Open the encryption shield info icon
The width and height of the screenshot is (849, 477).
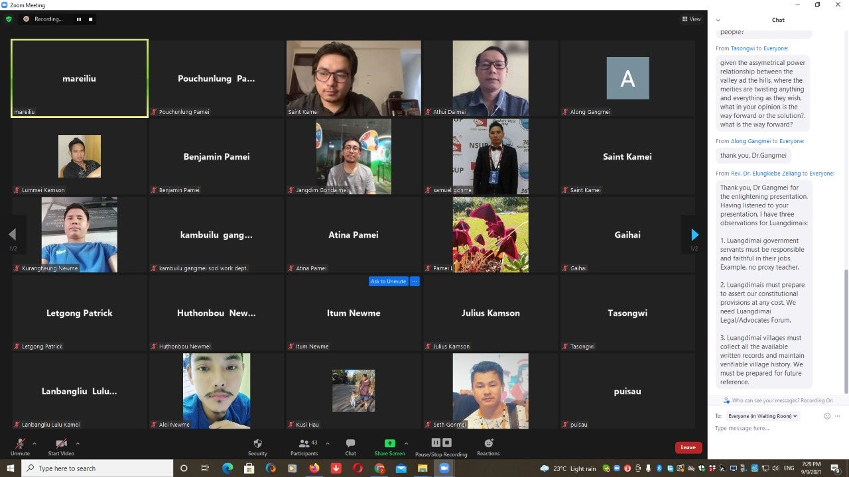click(9, 19)
